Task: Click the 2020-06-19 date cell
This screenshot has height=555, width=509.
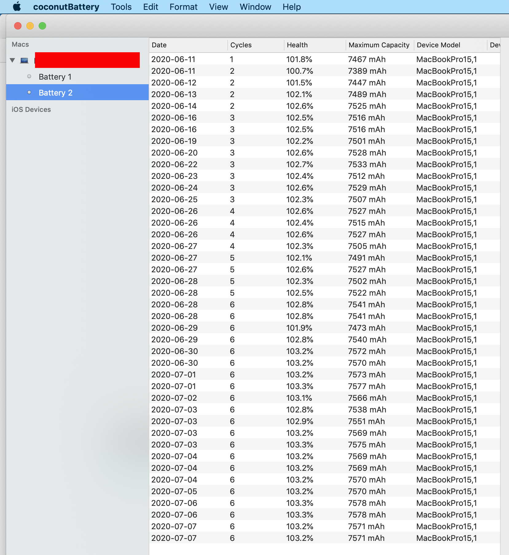Action: click(x=174, y=141)
